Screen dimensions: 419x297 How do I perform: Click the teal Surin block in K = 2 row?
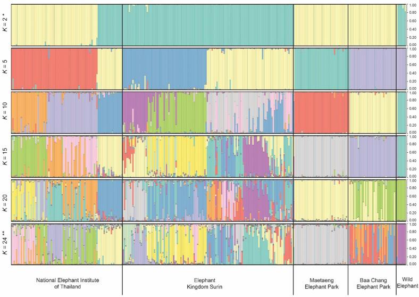pyautogui.click(x=207, y=24)
